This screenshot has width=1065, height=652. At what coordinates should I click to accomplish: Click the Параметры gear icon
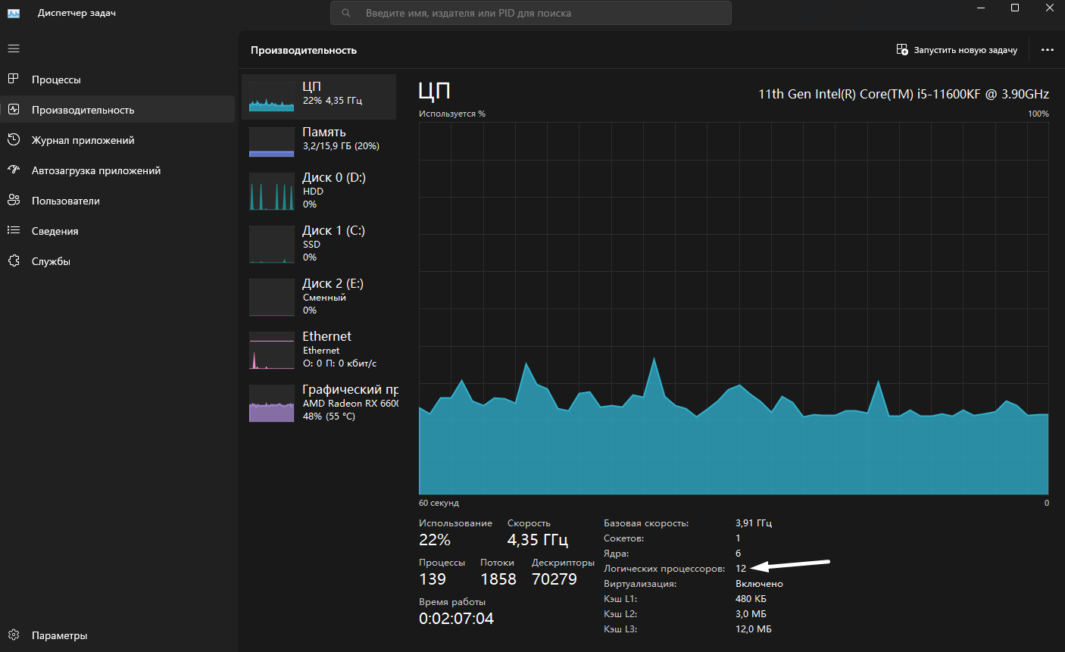coord(13,635)
